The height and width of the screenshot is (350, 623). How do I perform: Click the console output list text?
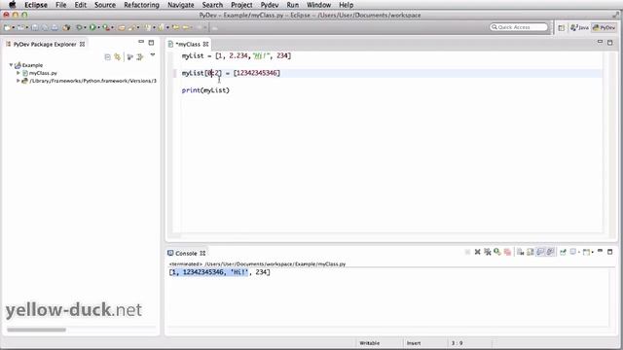[219, 272]
